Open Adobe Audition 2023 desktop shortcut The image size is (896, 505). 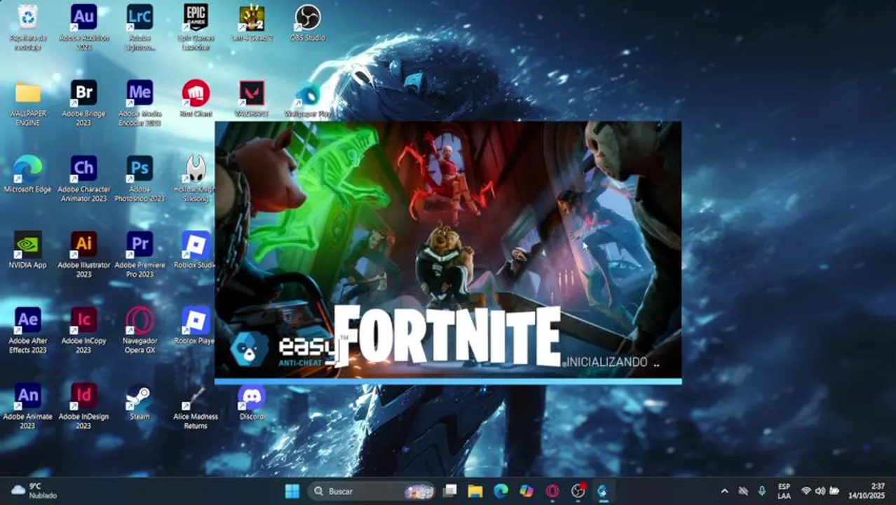(83, 27)
